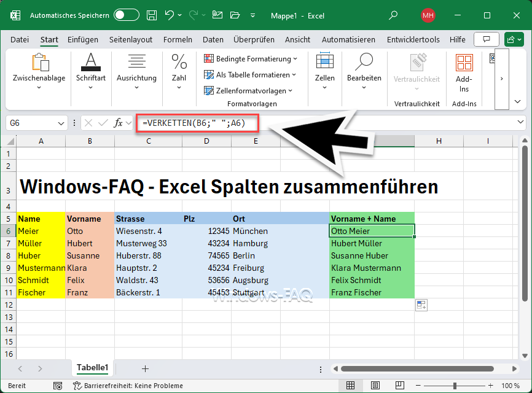This screenshot has height=393, width=532.
Task: Select the Start ribbon tab
Action: [x=49, y=40]
